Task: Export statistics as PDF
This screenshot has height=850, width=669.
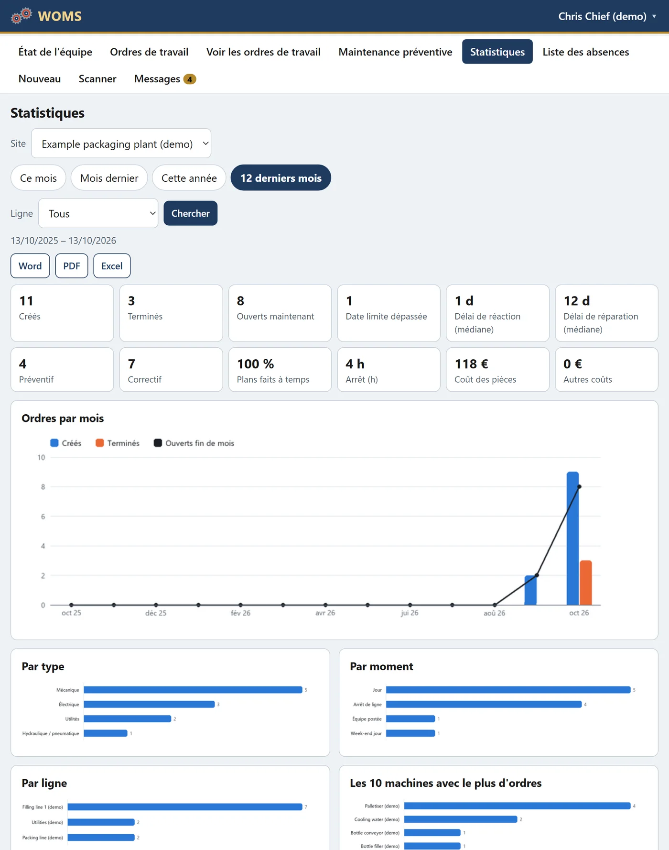Action: 72,266
